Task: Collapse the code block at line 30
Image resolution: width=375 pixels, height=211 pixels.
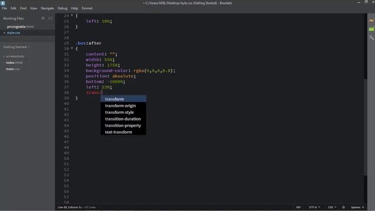Action: tap(71, 48)
